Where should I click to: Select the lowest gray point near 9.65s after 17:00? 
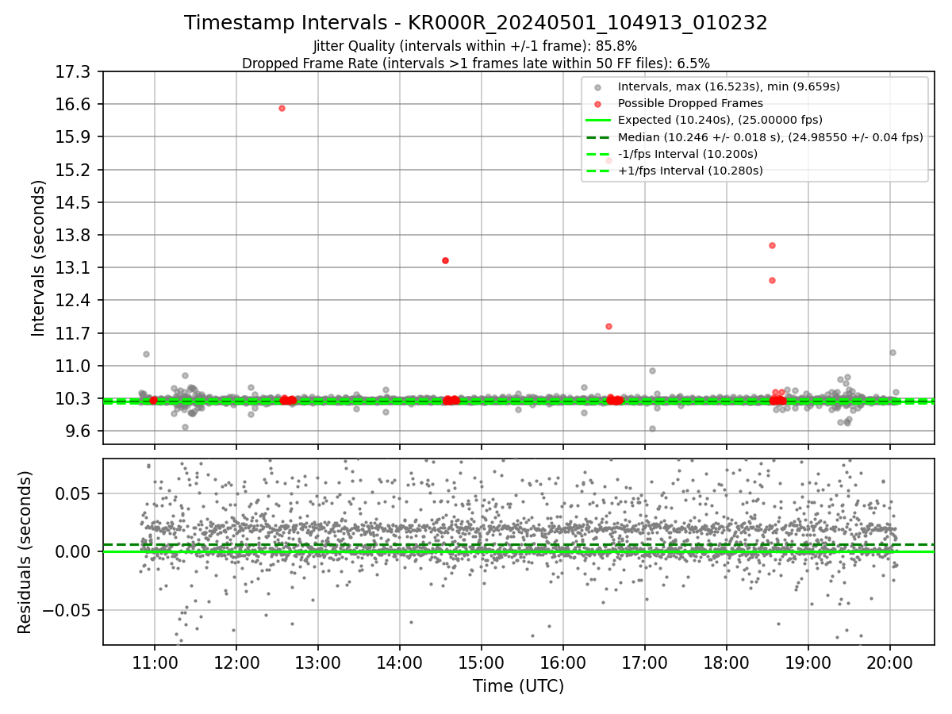pos(652,428)
